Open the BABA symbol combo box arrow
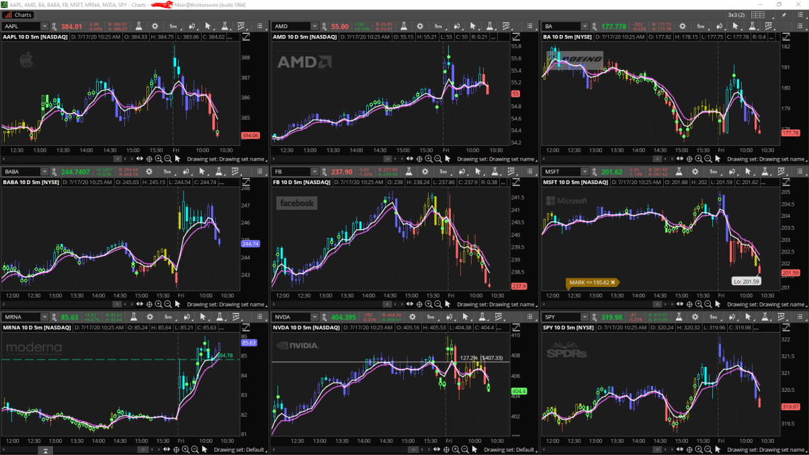This screenshot has height=455, width=809. tap(44, 171)
